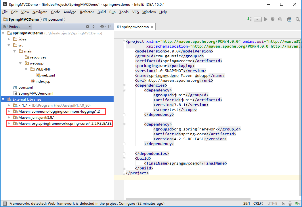This screenshot has width=302, height=207.
Task: Click the Scroll from Source target icon
Action: coord(87,26)
